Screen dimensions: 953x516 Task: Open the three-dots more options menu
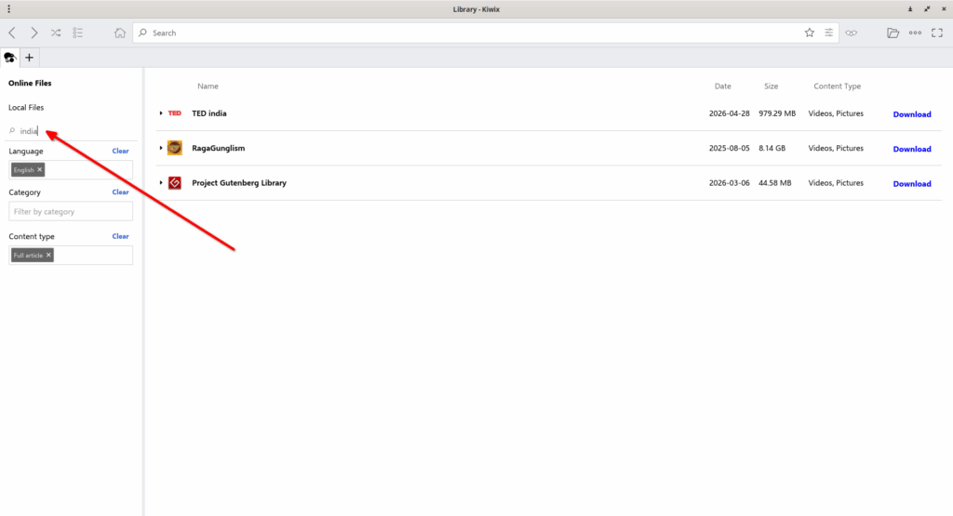(x=915, y=33)
